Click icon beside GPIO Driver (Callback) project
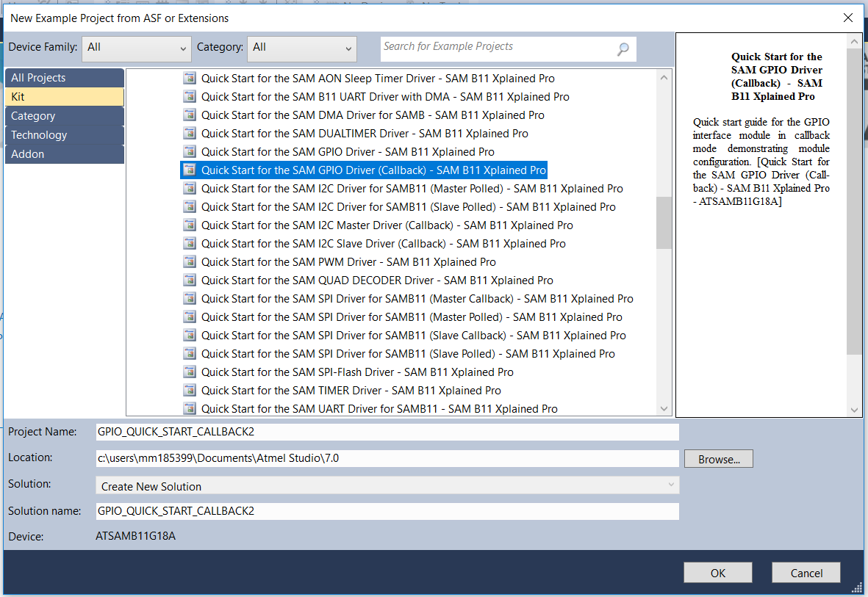868x597 pixels. [190, 170]
